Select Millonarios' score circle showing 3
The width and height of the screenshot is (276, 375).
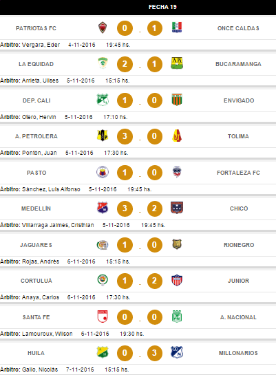pos(155,353)
